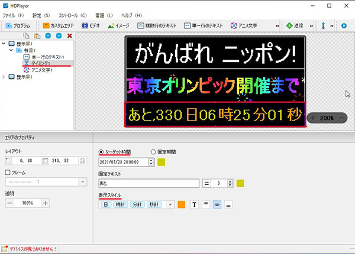The image size is (355, 254).
Task: Move item down with blue down arrow
Action: pos(59,35)
